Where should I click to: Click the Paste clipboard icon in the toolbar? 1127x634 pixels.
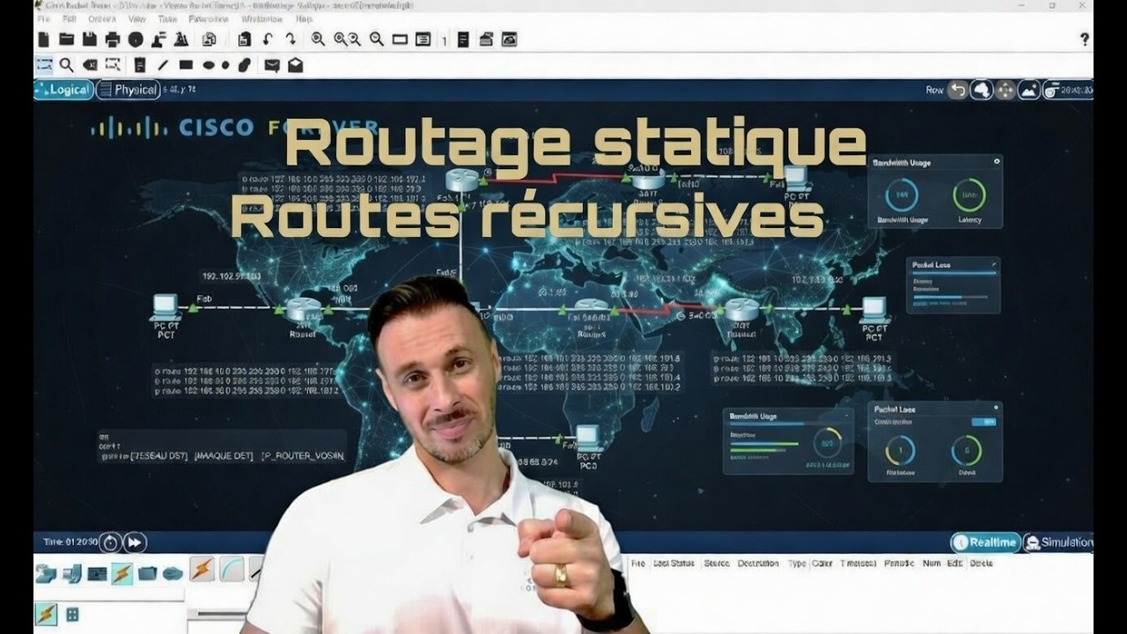click(x=245, y=39)
